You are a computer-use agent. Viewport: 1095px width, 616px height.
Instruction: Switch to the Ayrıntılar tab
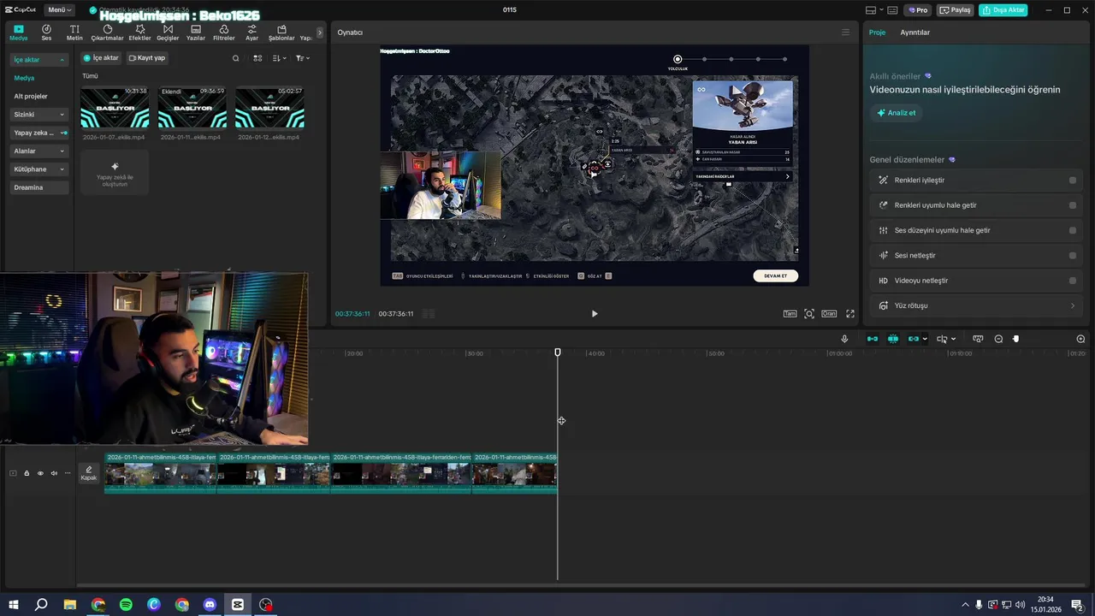[x=914, y=33]
